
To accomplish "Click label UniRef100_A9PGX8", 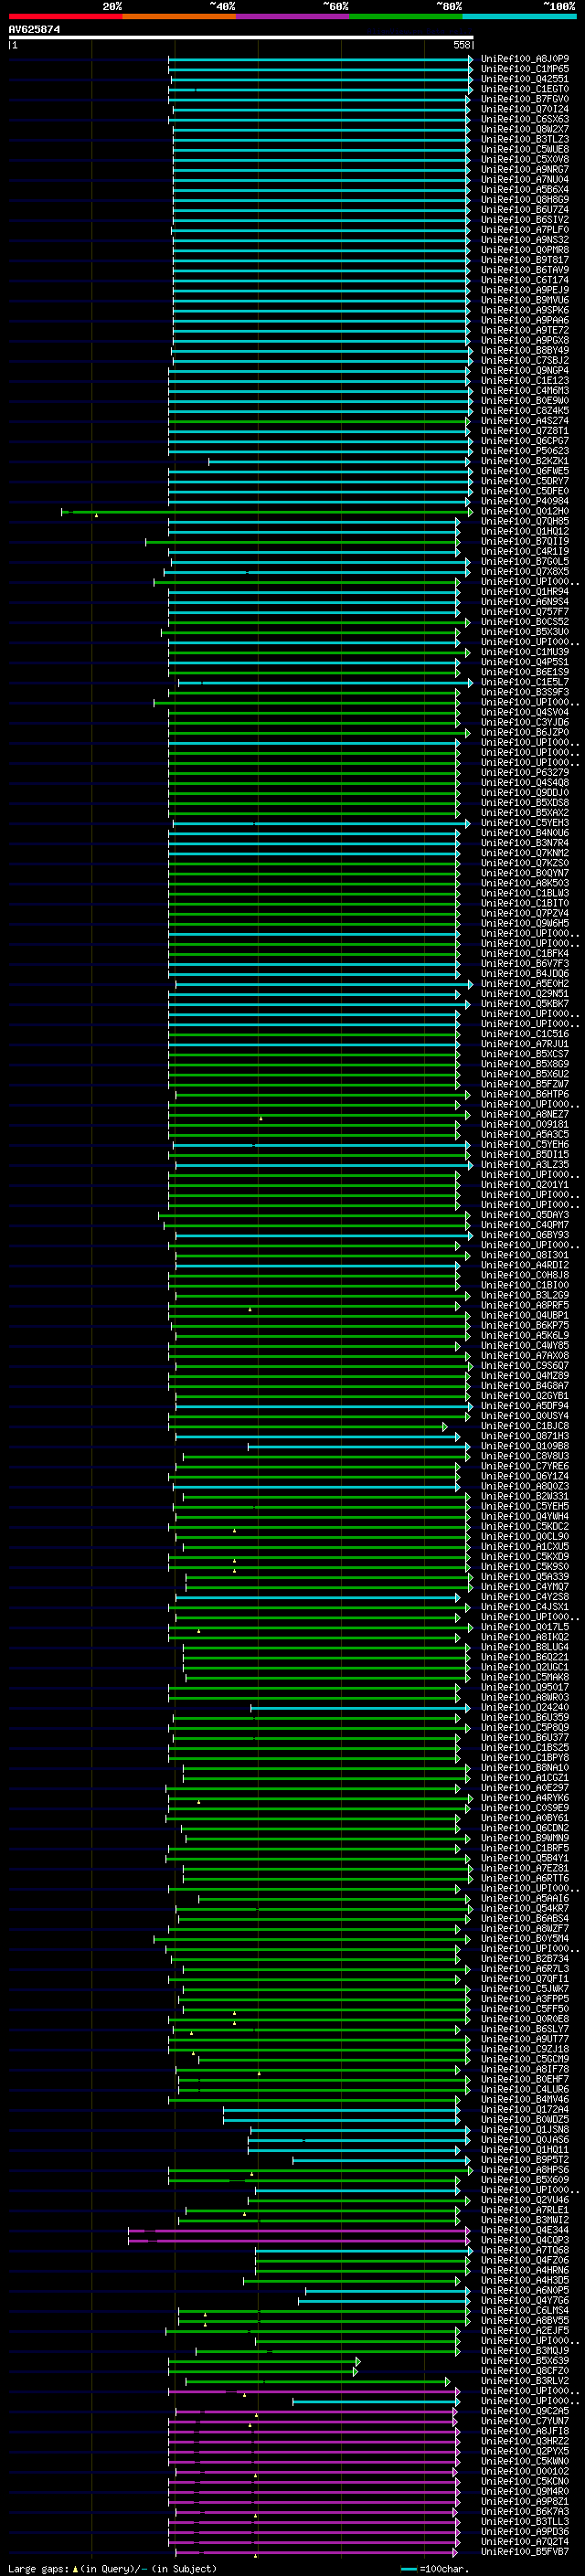I will [x=525, y=340].
